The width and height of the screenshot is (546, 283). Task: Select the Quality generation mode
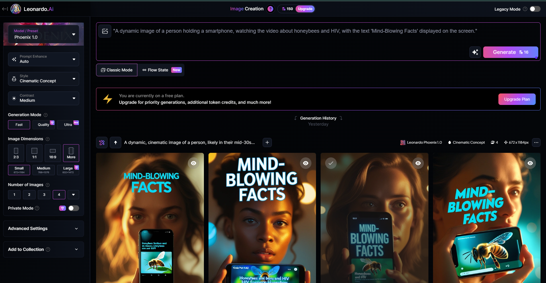pyautogui.click(x=44, y=125)
